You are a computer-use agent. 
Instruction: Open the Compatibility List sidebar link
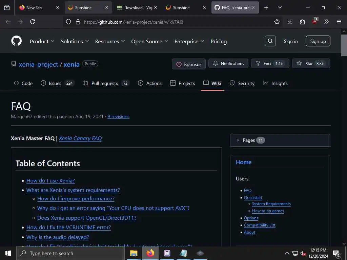pos(260,225)
